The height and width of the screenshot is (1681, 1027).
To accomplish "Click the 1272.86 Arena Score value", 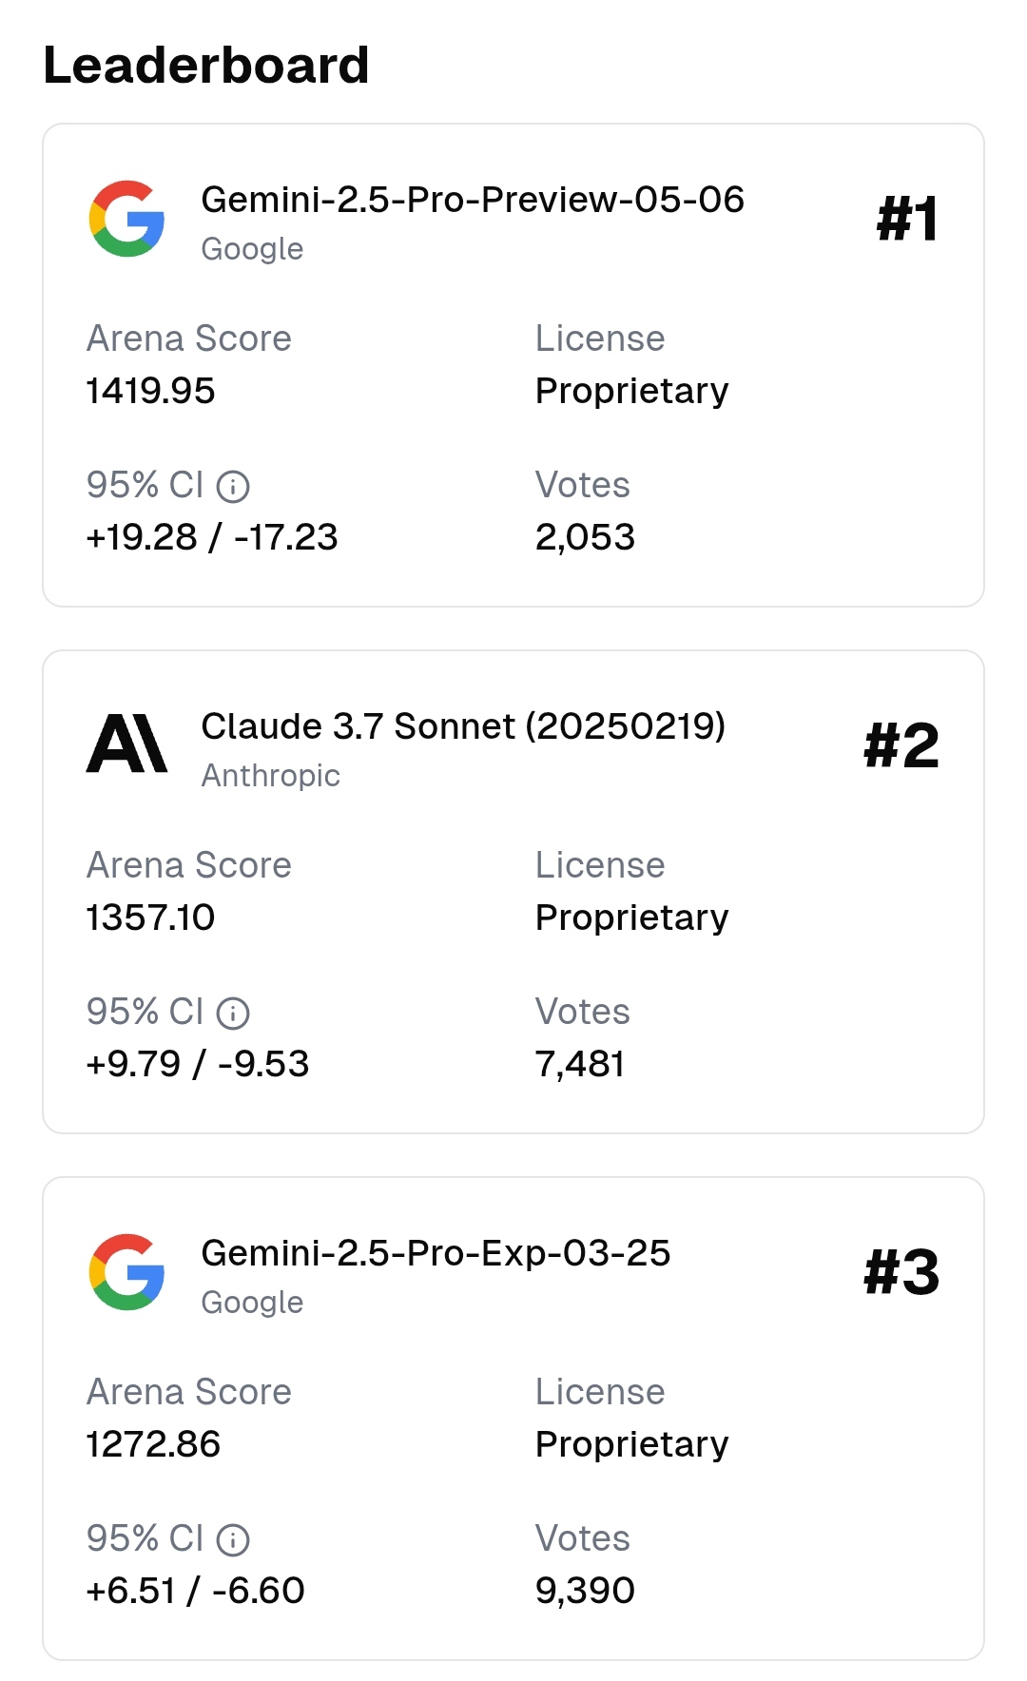I will pos(153,1444).
